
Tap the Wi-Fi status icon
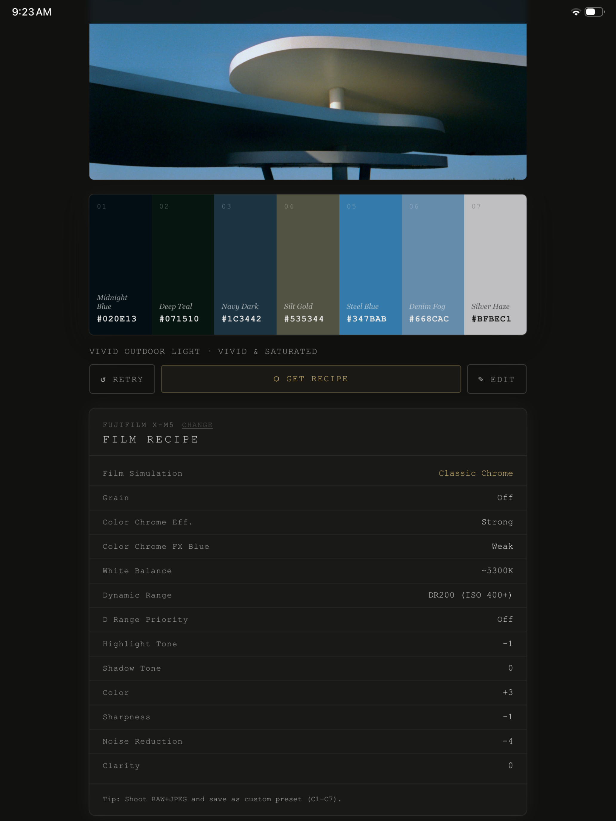[575, 12]
